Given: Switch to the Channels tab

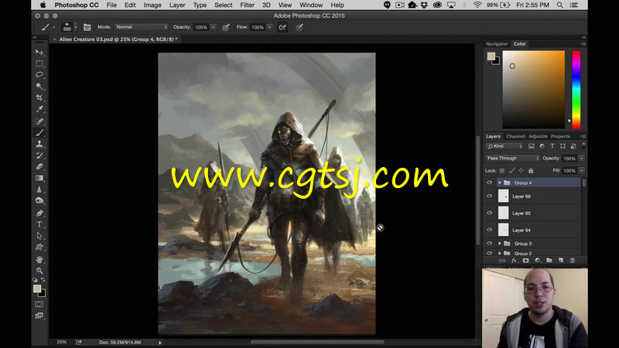Looking at the screenshot, I should pos(515,136).
